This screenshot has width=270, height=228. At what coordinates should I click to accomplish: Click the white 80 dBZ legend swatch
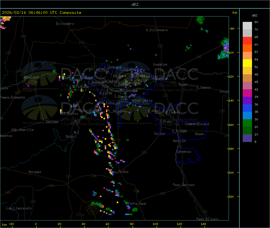tap(247, 26)
